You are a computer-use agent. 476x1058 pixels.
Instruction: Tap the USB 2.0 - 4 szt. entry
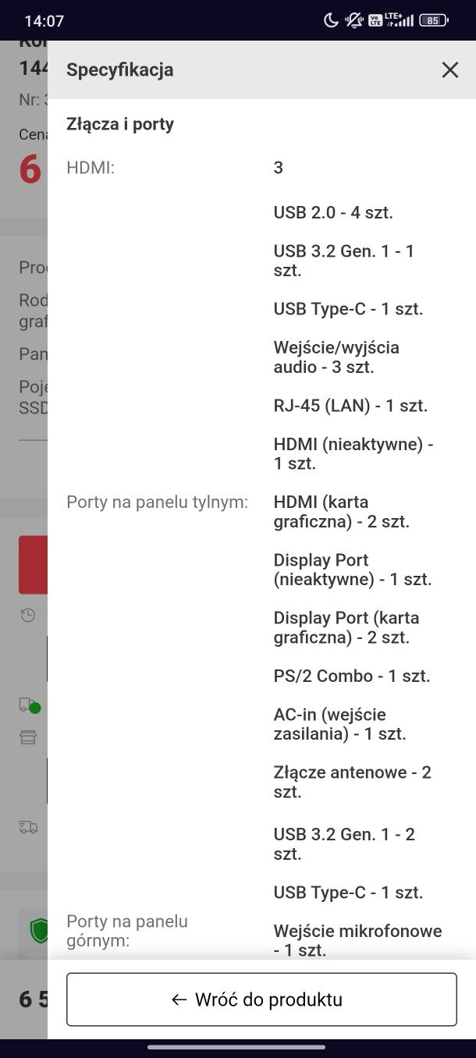click(333, 212)
